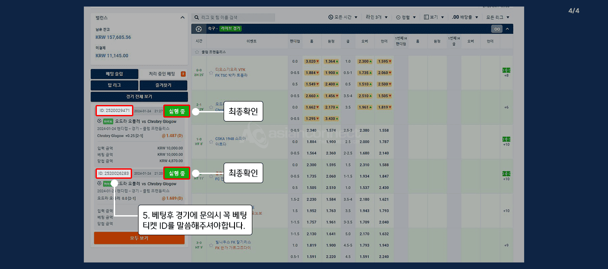Click the search magnifier icon
The height and width of the screenshot is (269, 608).
pyautogui.click(x=197, y=17)
